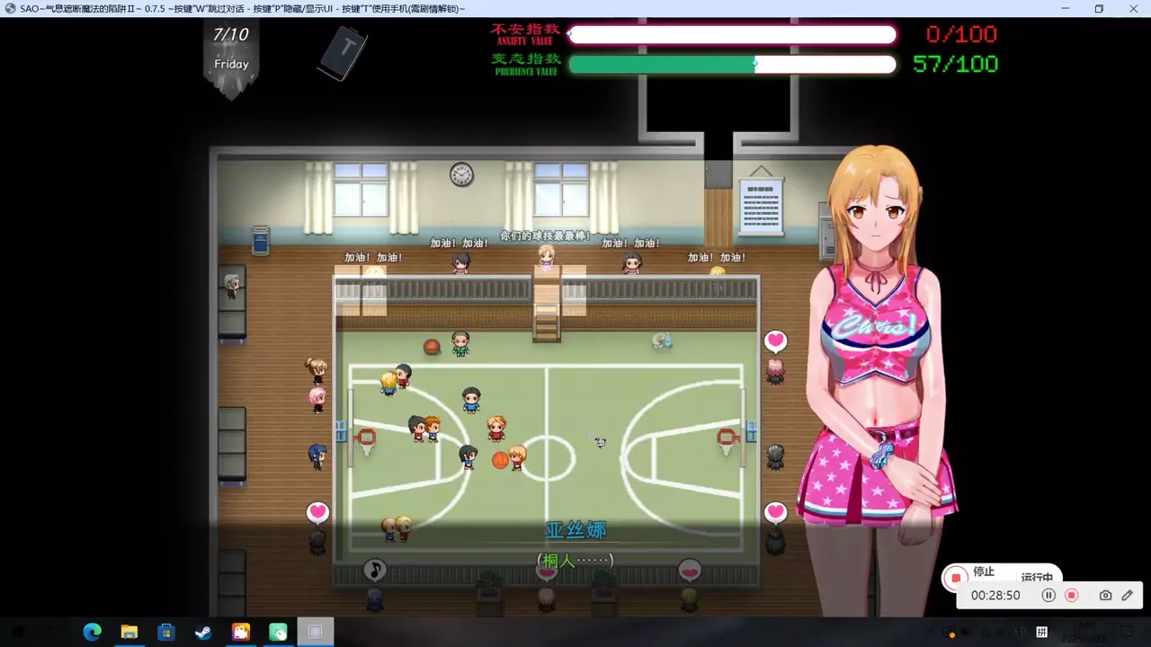Click the music note speech bubble

click(375, 570)
